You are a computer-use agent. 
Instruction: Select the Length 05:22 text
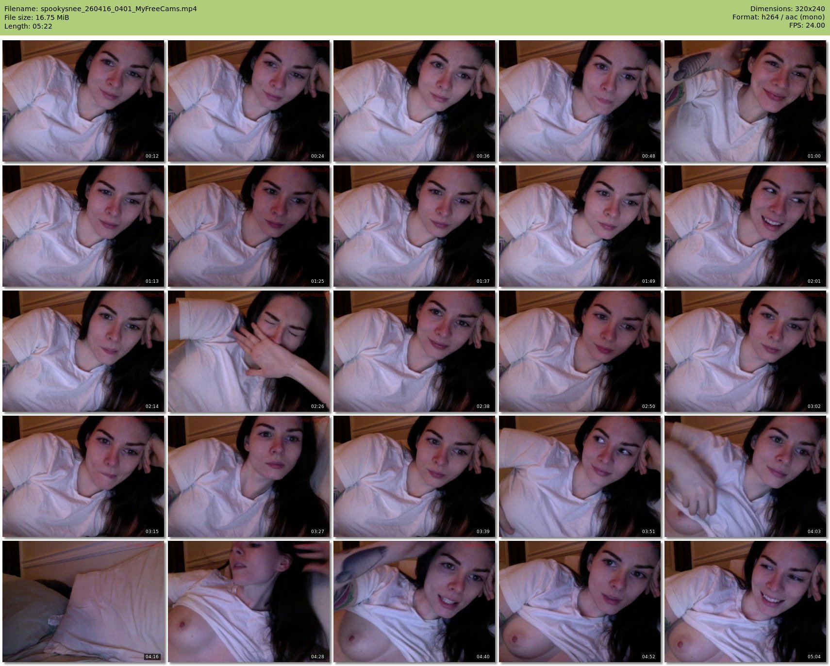coord(28,26)
